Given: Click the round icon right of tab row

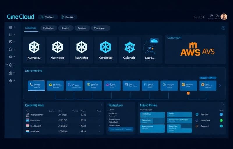Looking at the screenshot, I should point(223,28).
